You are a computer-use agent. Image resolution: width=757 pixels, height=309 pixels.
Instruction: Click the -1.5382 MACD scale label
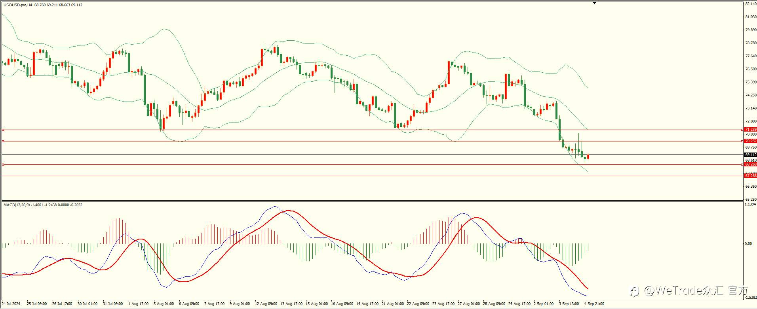point(751,298)
